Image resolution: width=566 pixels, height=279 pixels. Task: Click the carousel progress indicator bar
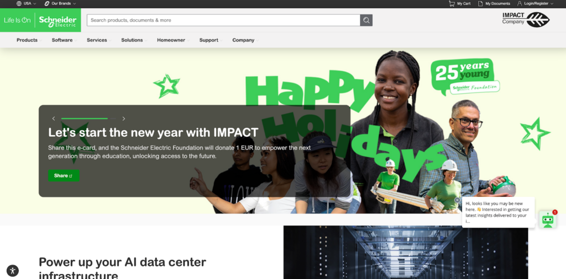(89, 119)
